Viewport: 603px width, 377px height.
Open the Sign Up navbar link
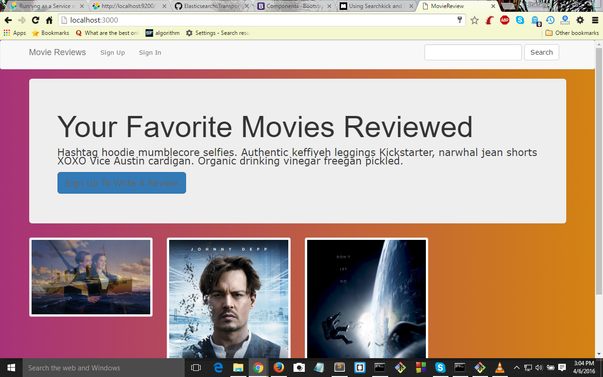tap(113, 53)
